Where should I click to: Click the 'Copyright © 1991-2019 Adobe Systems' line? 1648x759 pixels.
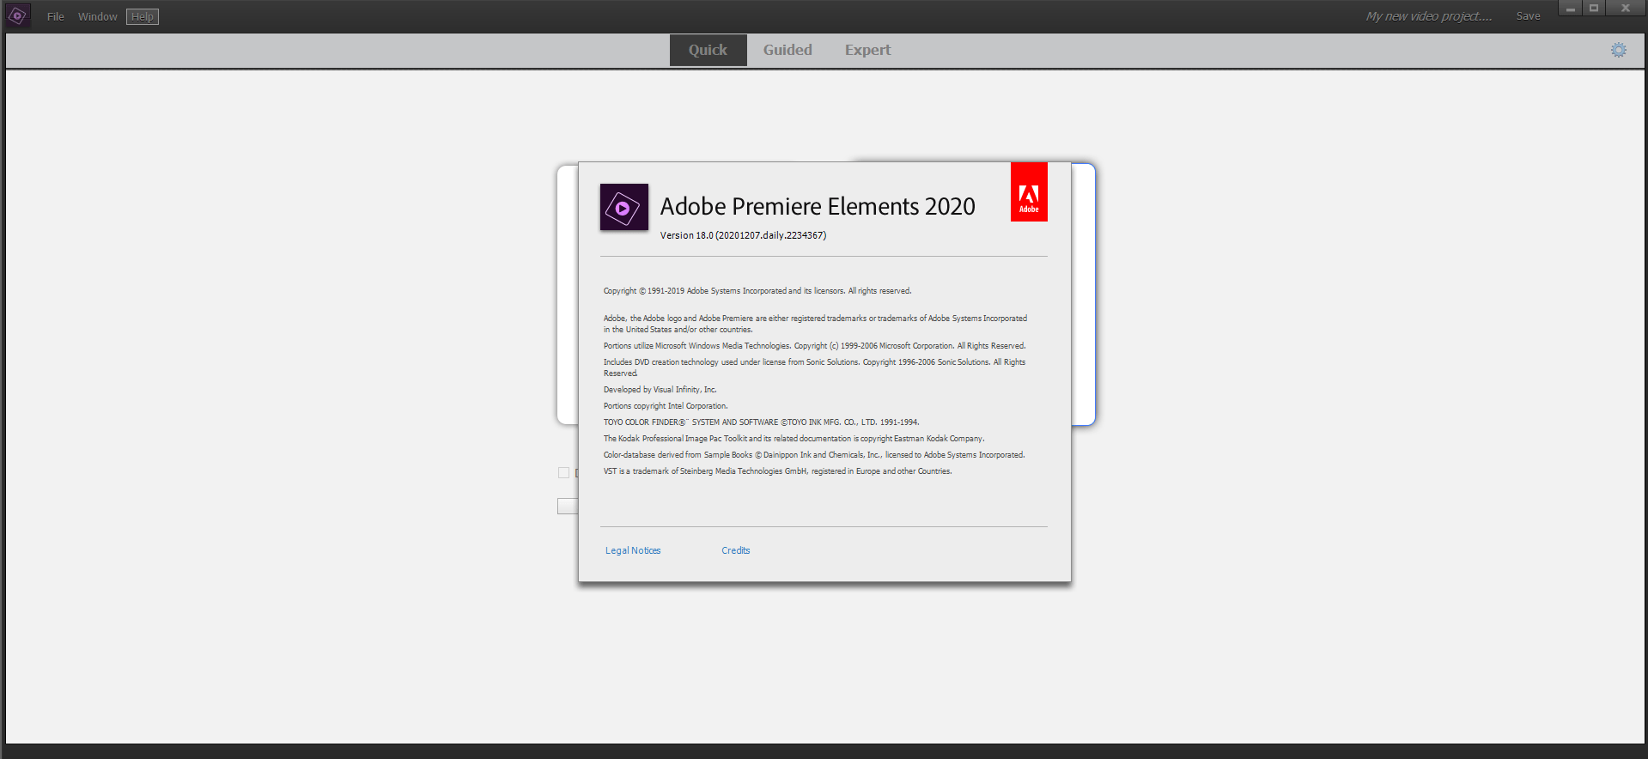click(757, 291)
